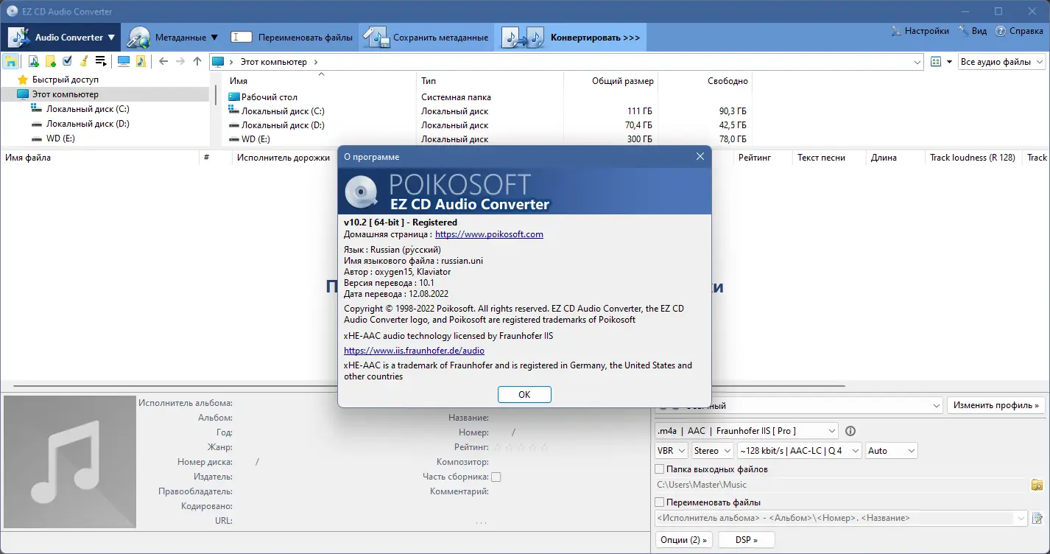Click the check-all files checkmark icon
Viewport: 1050px width, 554px height.
click(67, 61)
